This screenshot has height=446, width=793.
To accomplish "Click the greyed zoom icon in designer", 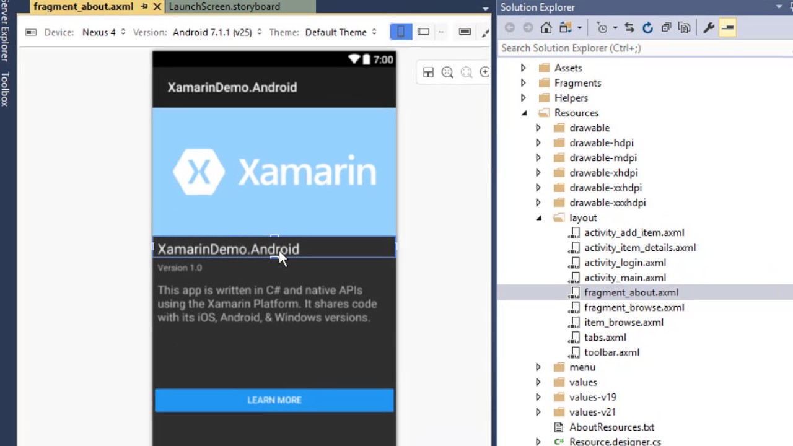I will pos(467,72).
